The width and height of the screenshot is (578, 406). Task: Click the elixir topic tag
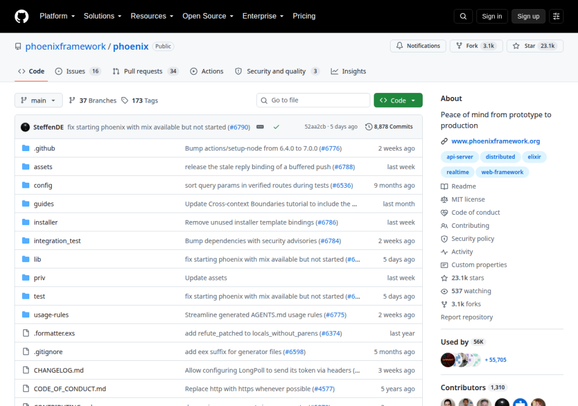pyautogui.click(x=534, y=157)
